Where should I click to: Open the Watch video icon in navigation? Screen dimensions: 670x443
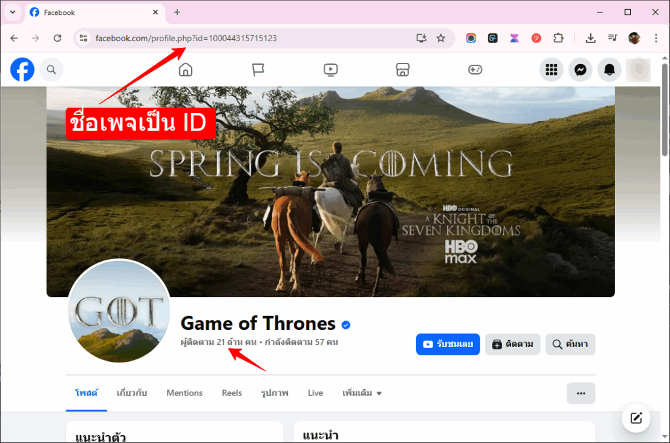330,69
